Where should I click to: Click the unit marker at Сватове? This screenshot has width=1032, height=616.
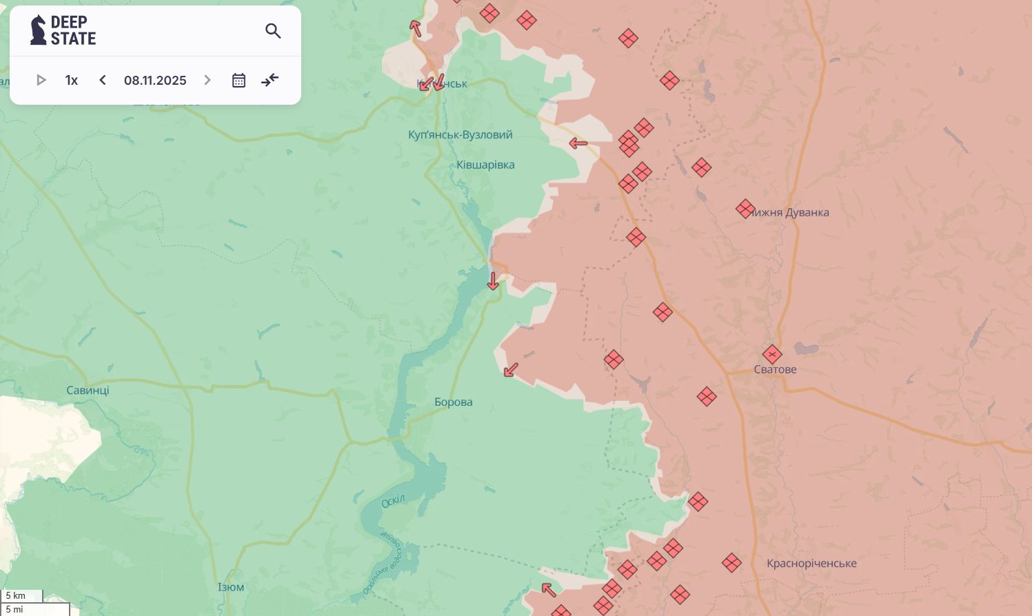tap(772, 355)
